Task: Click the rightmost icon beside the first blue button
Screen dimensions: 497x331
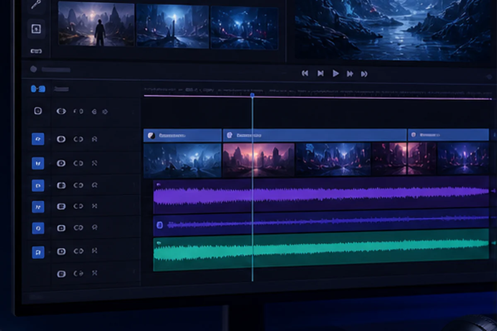Action: coord(94,139)
